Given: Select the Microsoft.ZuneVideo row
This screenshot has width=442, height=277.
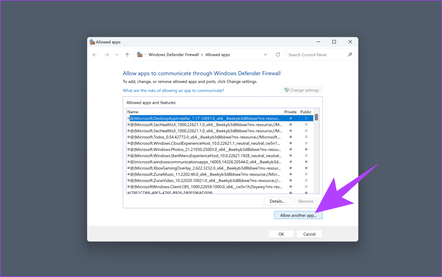Looking at the screenshot, I should 220,181.
